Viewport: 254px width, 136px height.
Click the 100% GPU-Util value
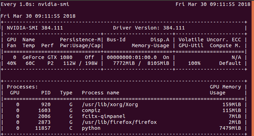[x=194, y=63]
